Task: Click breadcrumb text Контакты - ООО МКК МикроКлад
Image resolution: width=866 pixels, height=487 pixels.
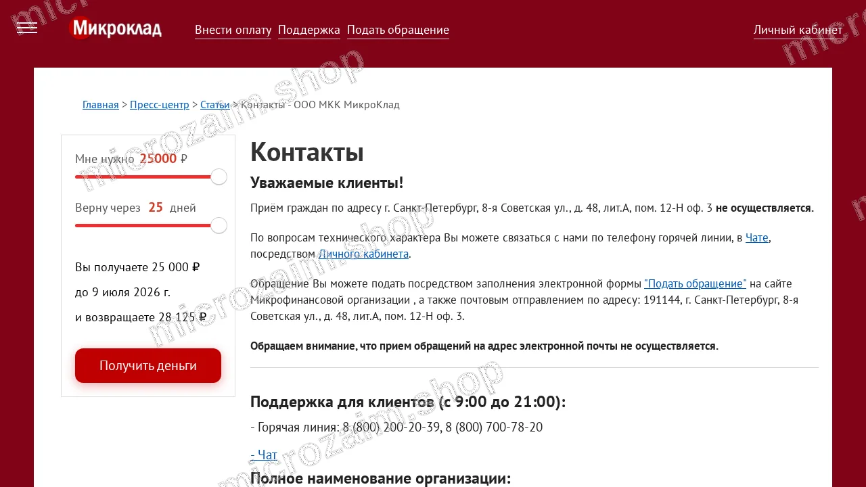Action: click(x=320, y=104)
